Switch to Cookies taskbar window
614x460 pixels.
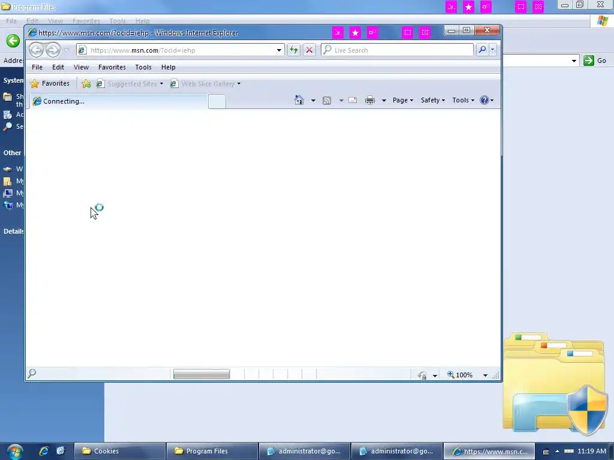coord(119,451)
